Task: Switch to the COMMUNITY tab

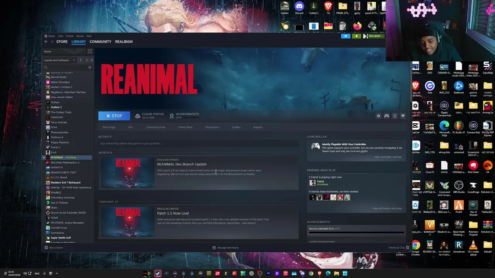Action: click(x=100, y=42)
